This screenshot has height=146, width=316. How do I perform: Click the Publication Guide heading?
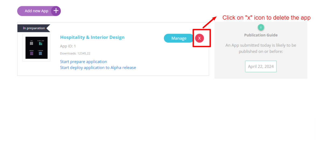point(261,35)
